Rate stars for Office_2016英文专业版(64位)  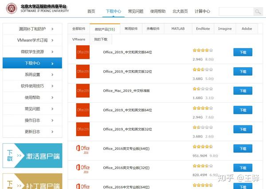pyautogui.click(x=203, y=147)
